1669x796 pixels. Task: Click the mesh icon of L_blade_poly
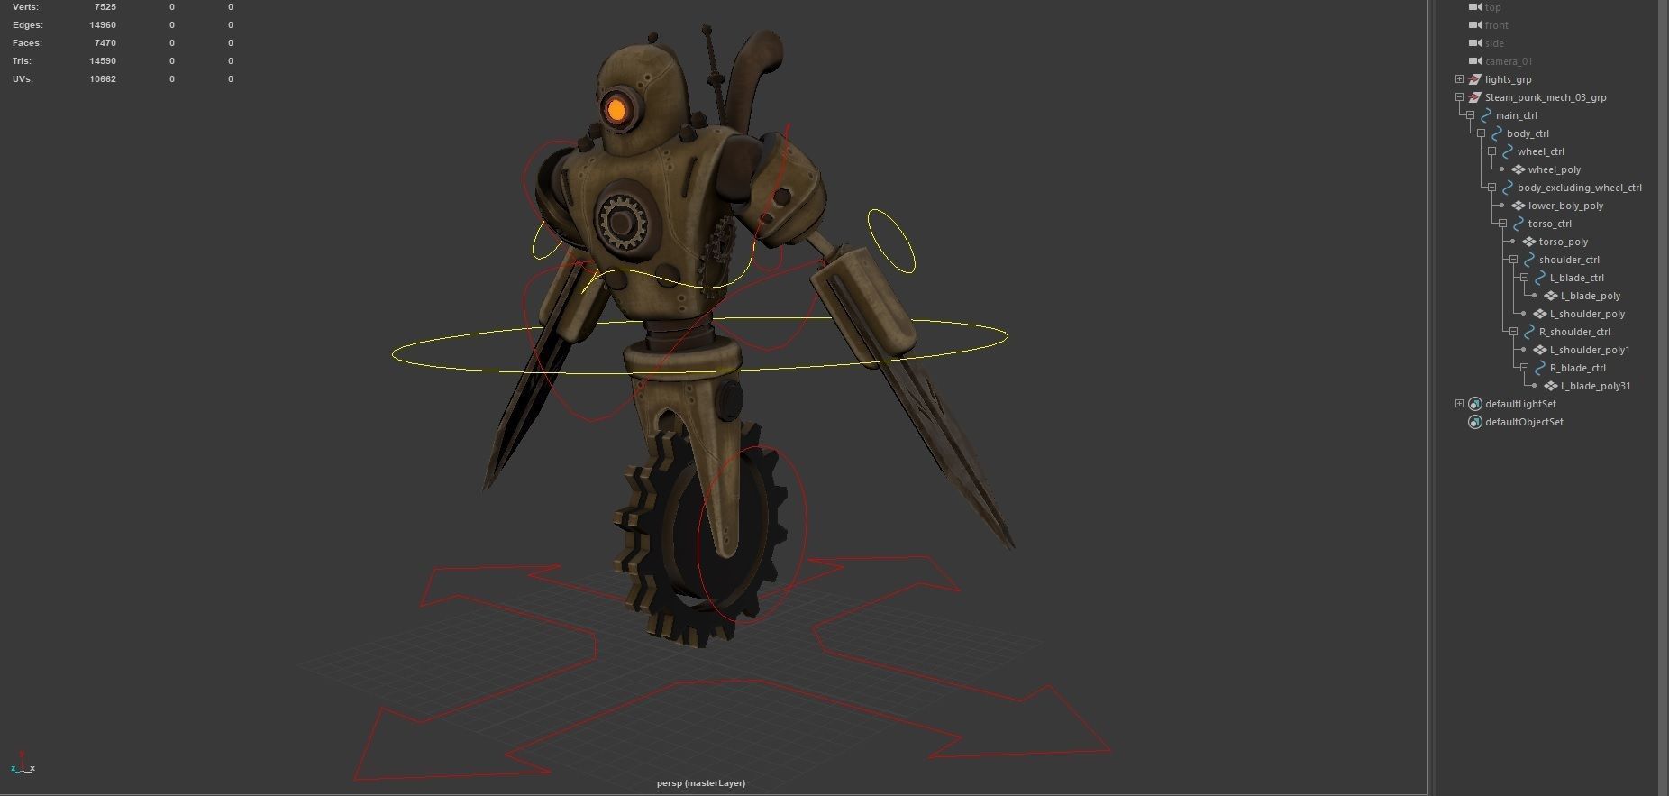[x=1551, y=296]
